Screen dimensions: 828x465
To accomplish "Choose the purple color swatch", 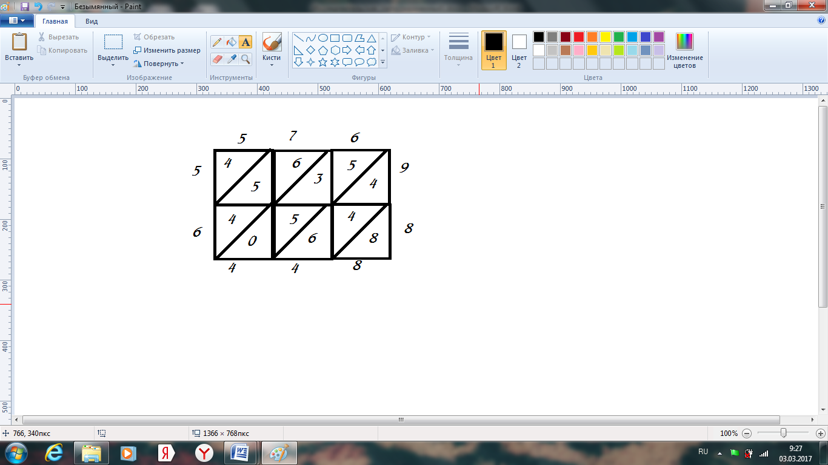I will click(659, 37).
